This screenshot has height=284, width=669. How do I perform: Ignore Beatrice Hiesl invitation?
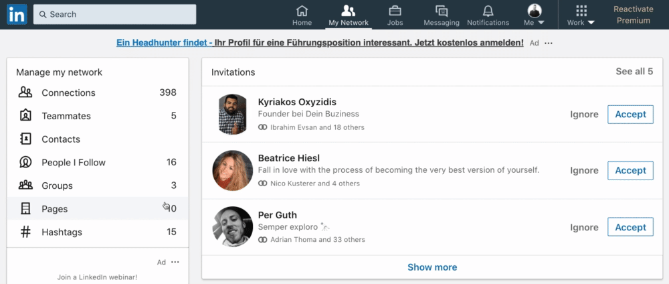pos(584,170)
